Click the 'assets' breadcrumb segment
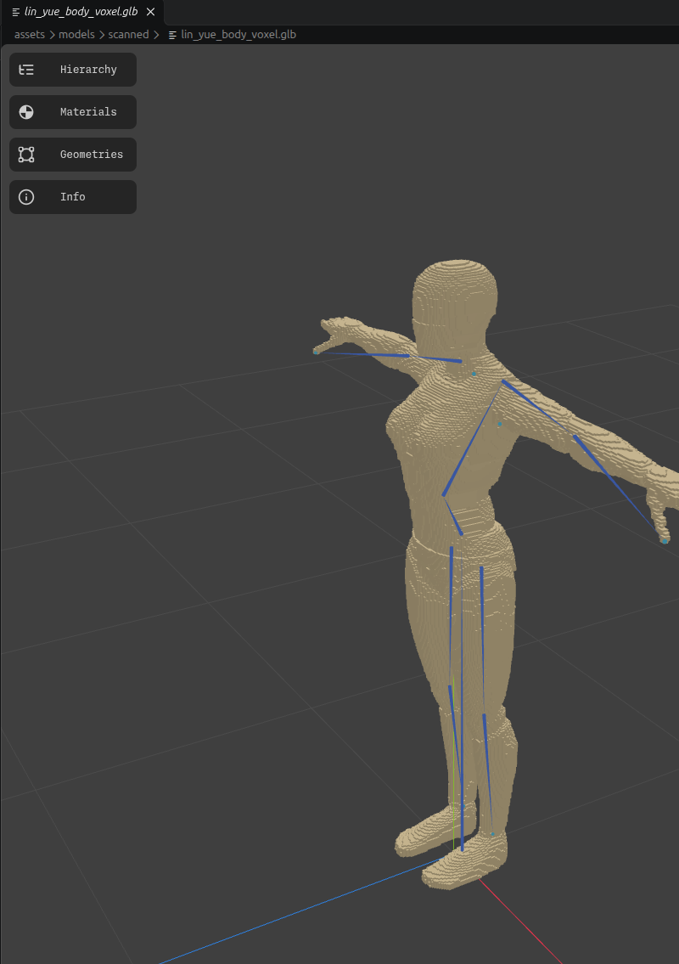Screen dimensions: 679x964 (30, 35)
